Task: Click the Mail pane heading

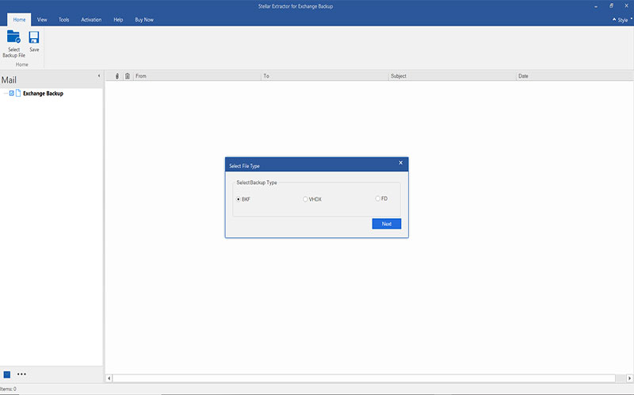Action: pos(9,80)
